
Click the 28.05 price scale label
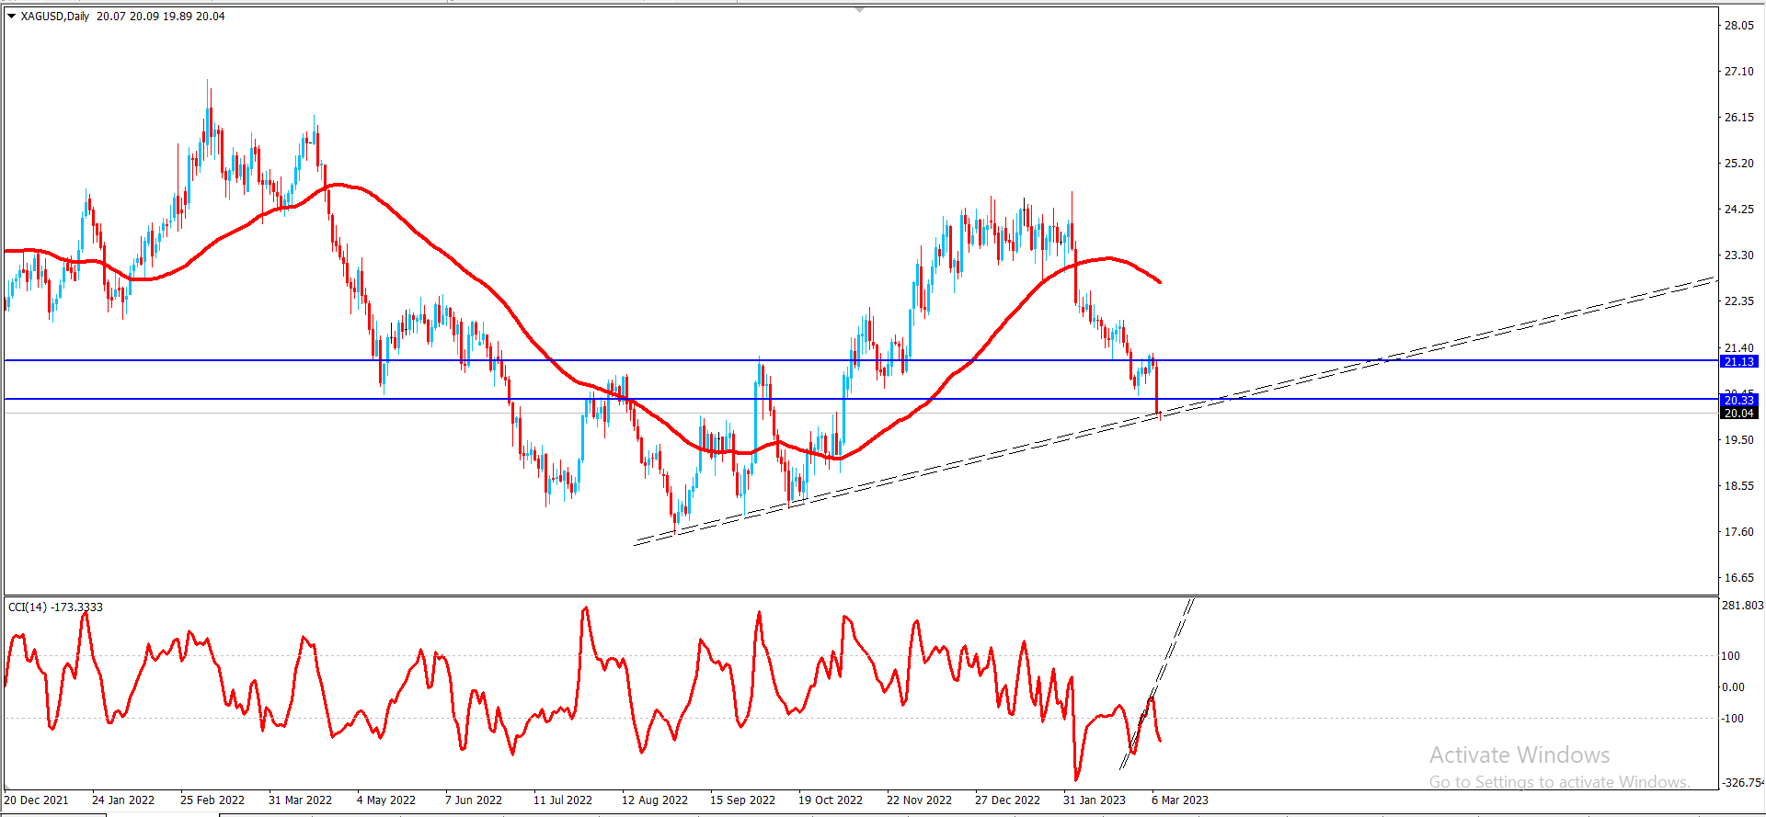pyautogui.click(x=1738, y=26)
